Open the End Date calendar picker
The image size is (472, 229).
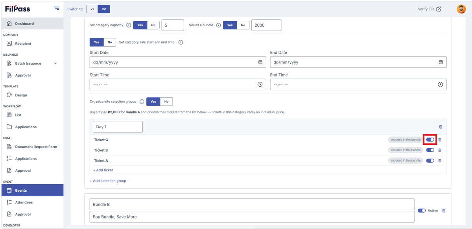coord(441,62)
